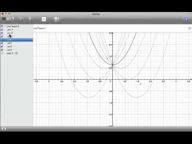Click the graph origin where the axes cross
Image resolution: width=192 pixels, height=144 pixels.
[x=113, y=79]
